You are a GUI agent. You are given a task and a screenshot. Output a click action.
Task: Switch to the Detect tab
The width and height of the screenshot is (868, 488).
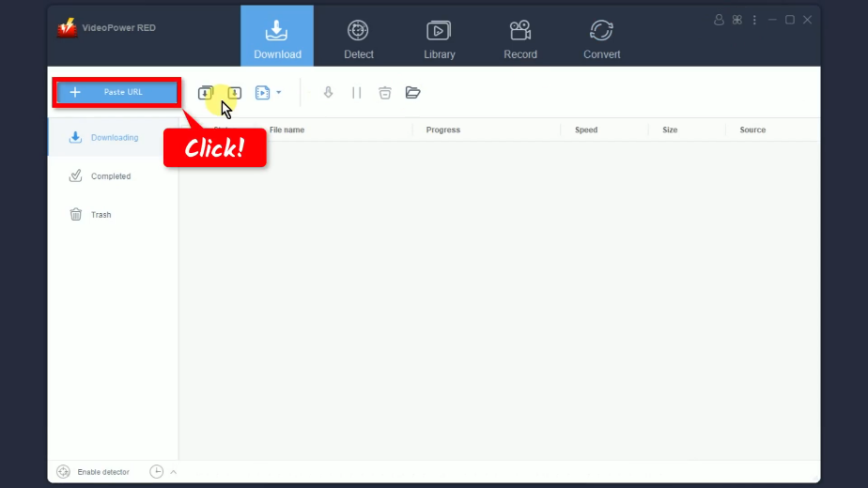point(358,38)
